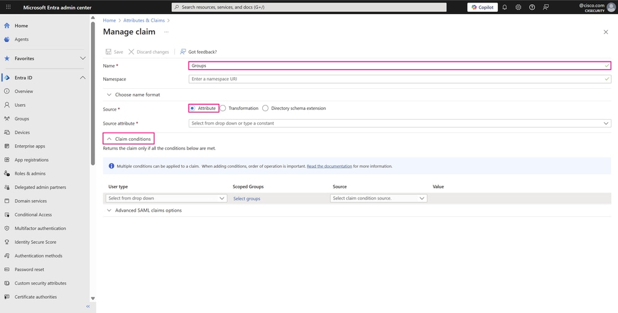The width and height of the screenshot is (618, 313).
Task: Click the Groups people icon in sidebar
Action: click(7, 119)
